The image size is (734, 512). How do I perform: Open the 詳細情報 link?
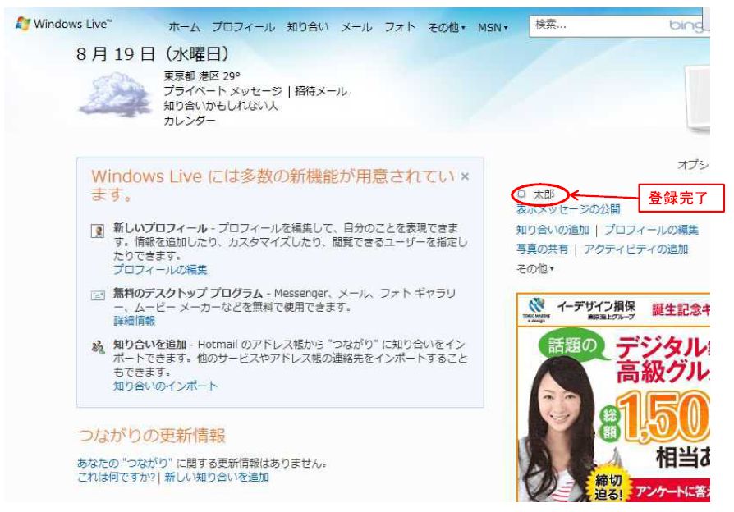point(134,321)
